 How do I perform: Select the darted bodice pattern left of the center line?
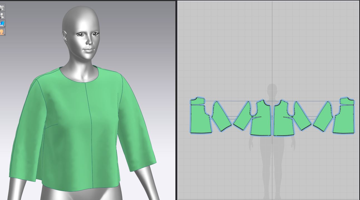click(261, 118)
